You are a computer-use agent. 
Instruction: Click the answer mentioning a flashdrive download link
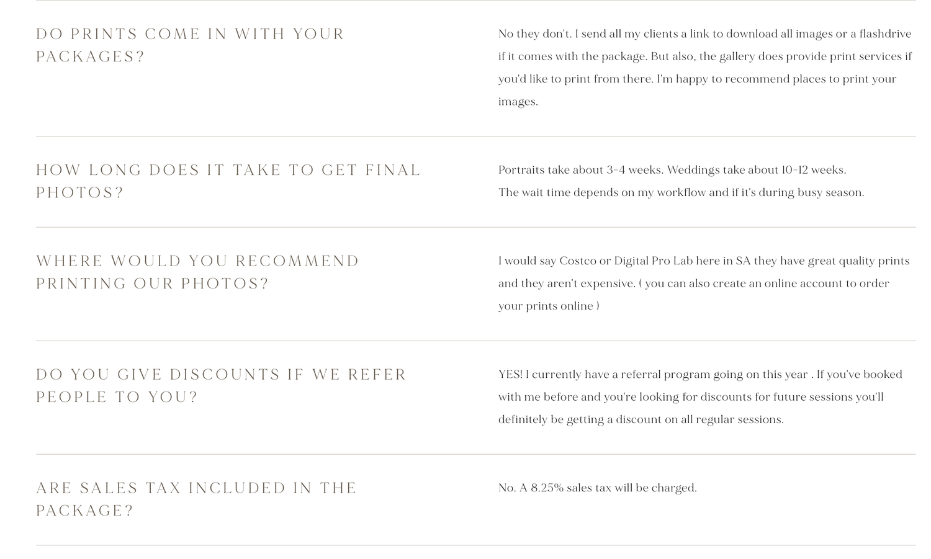[x=705, y=68]
